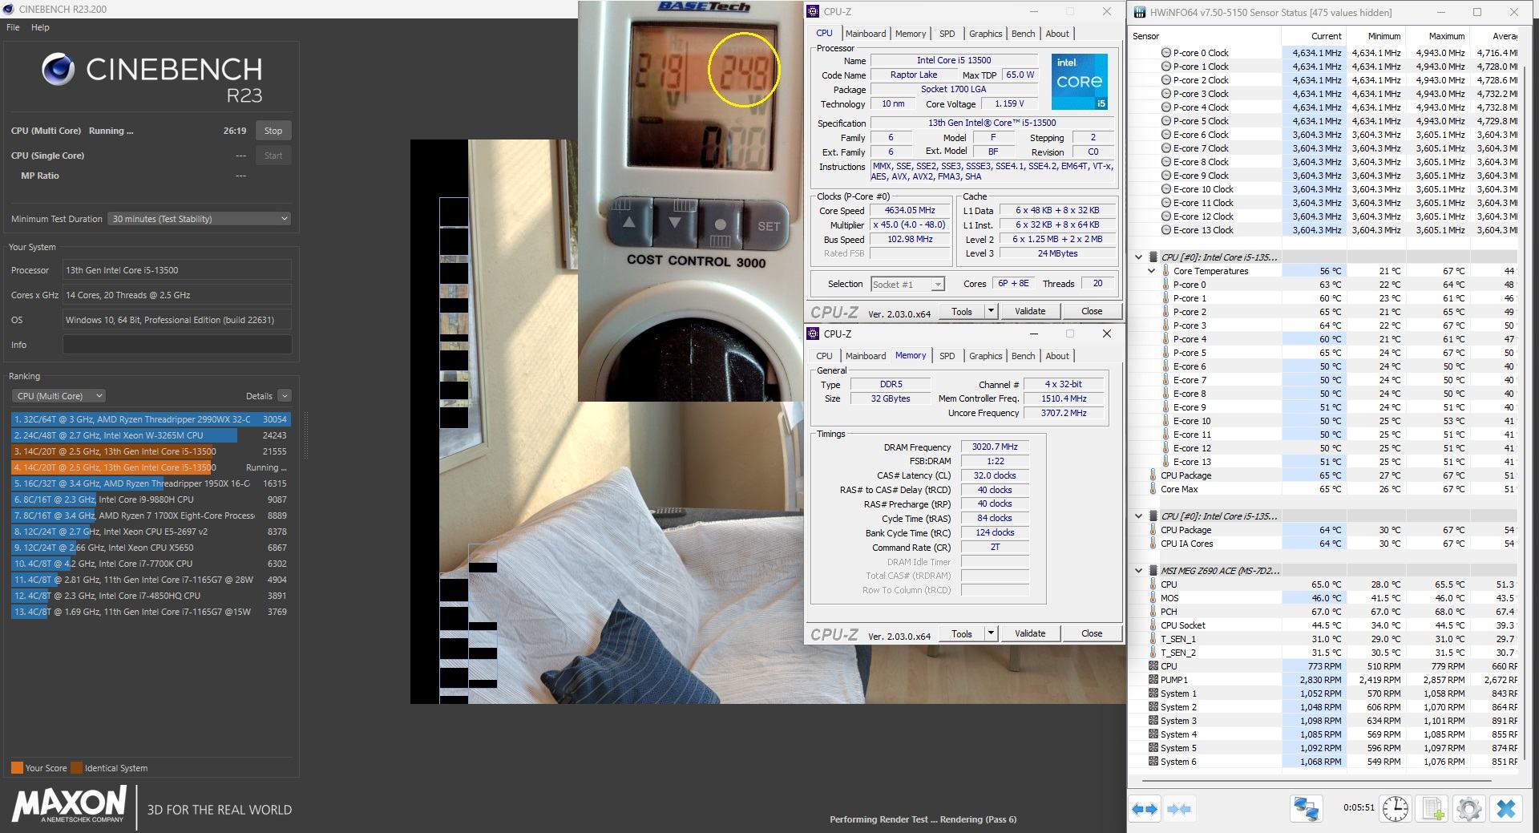Click HWiNFO expand columns arrows button
The image size is (1539, 833).
point(1145,809)
